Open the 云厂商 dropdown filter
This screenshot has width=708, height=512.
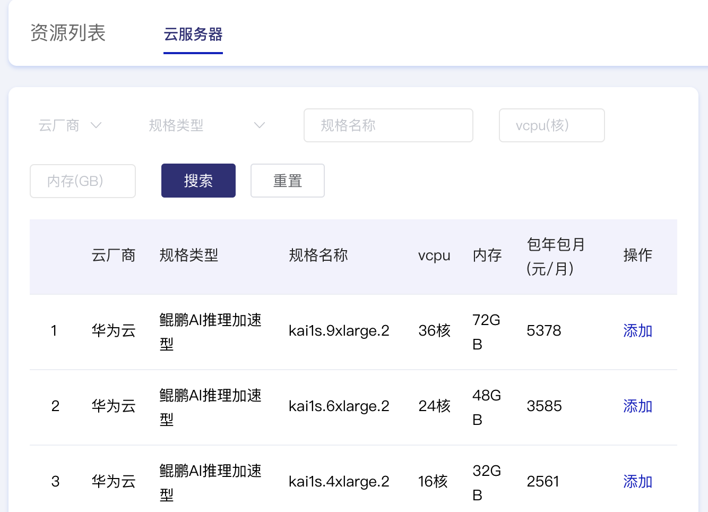point(70,125)
